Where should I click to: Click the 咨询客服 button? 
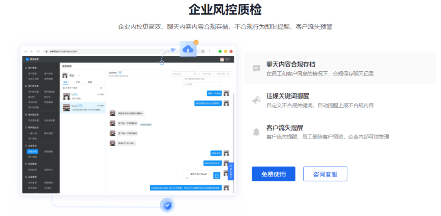click(325, 174)
